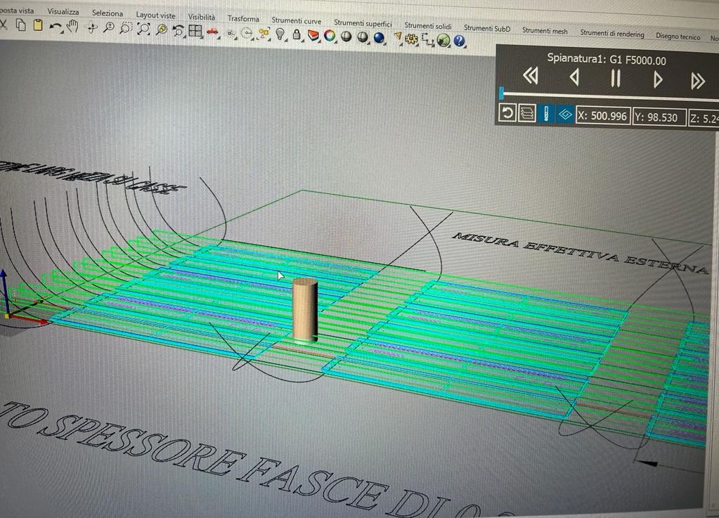Click the Zoom selected icon
The height and width of the screenshot is (518, 719).
click(x=162, y=30)
